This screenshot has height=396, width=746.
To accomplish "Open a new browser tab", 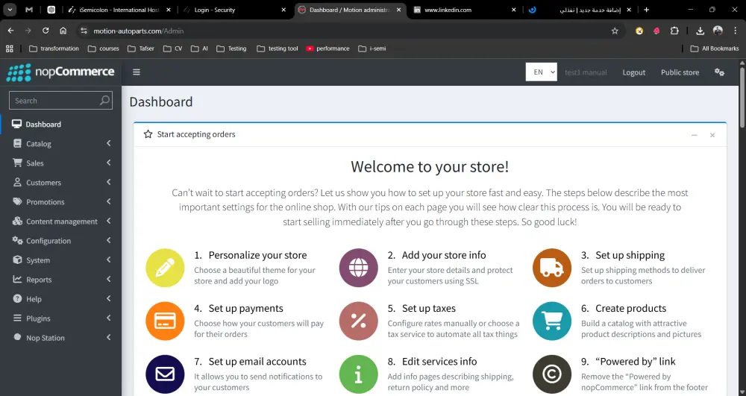I will [x=646, y=10].
